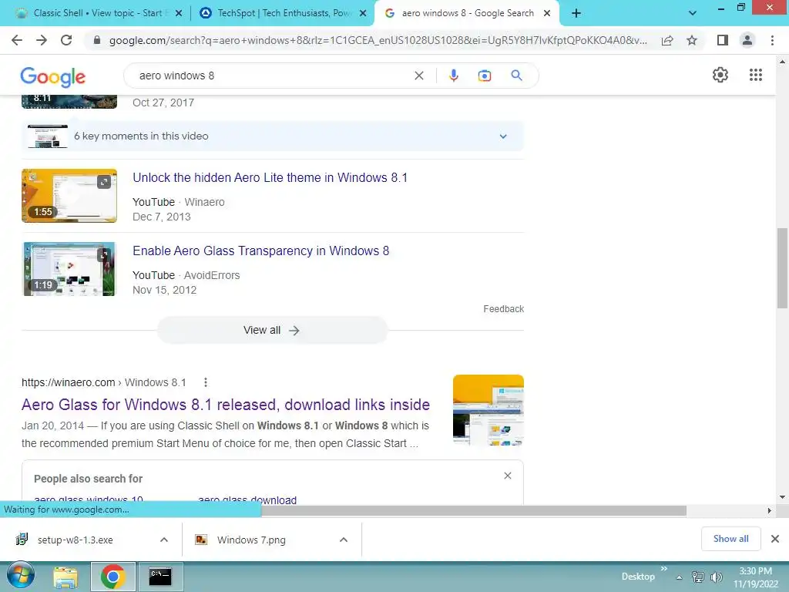This screenshot has width=789, height=592.
Task: Click the horizontal scrollbar thumb
Action: point(473,510)
